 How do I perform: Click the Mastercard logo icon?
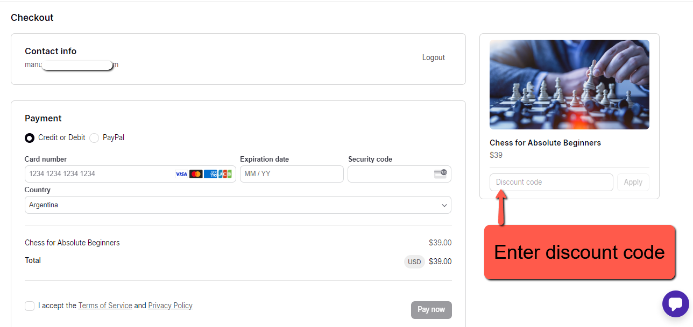click(196, 174)
